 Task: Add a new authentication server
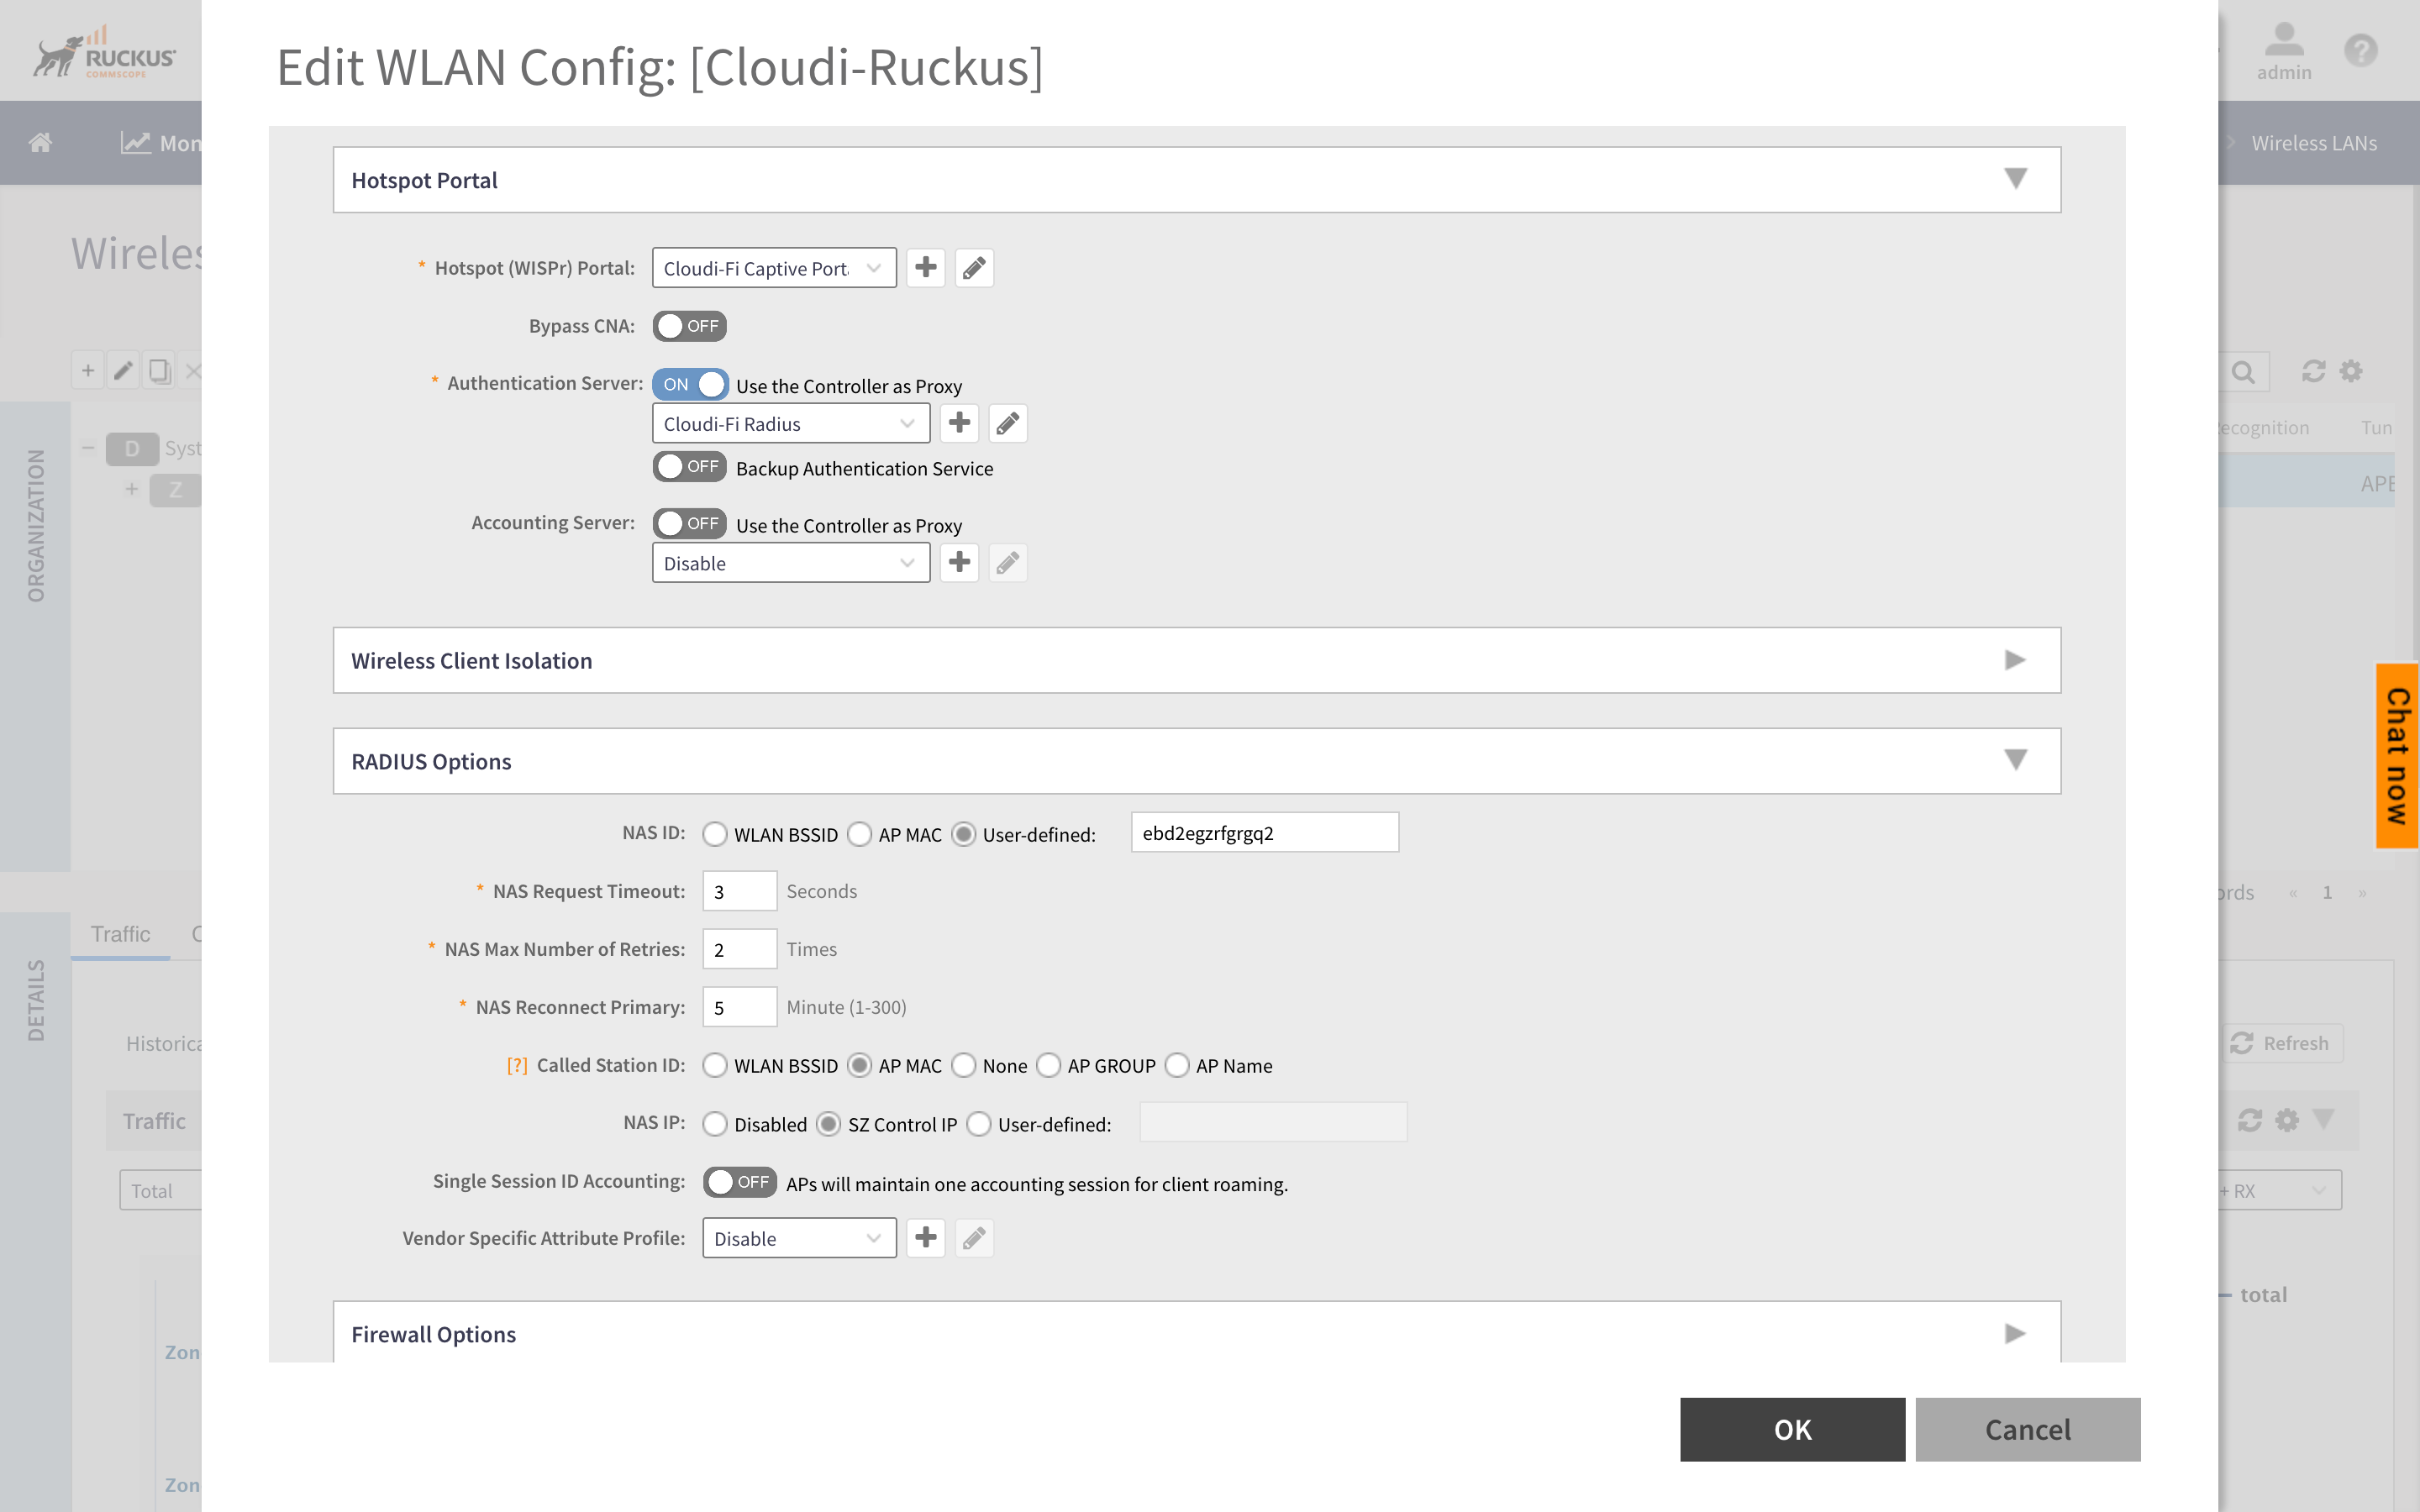pos(958,422)
